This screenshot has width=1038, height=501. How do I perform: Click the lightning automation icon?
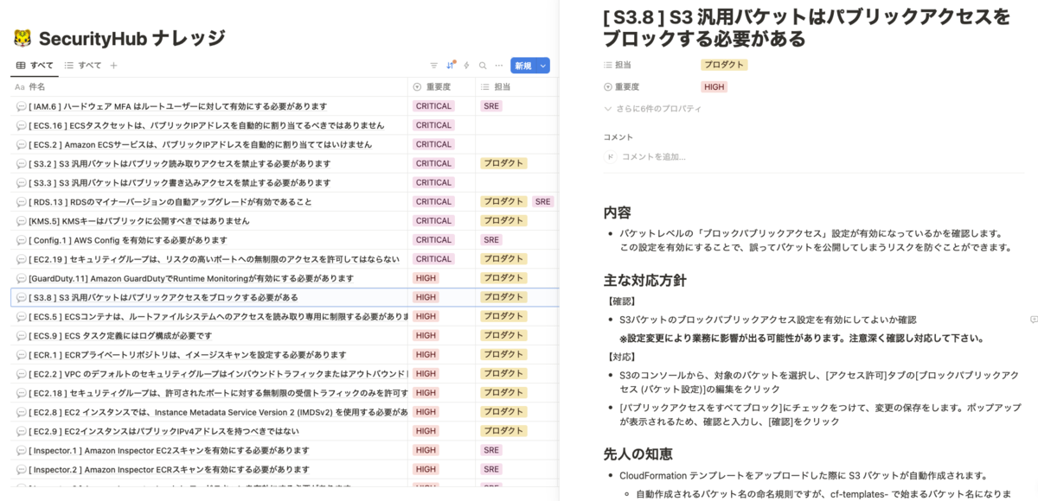tap(466, 66)
